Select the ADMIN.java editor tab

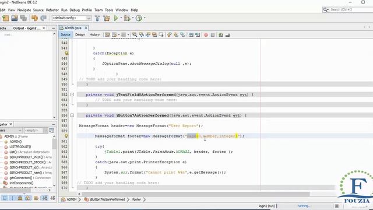[73, 28]
